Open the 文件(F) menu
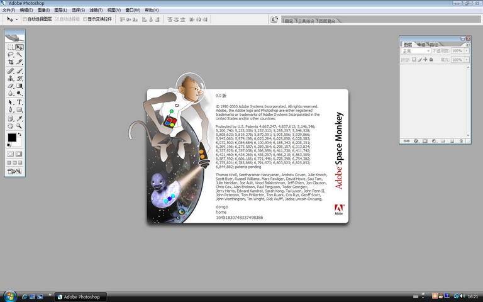Viewport: 483px width, 302px height. pyautogui.click(x=9, y=10)
